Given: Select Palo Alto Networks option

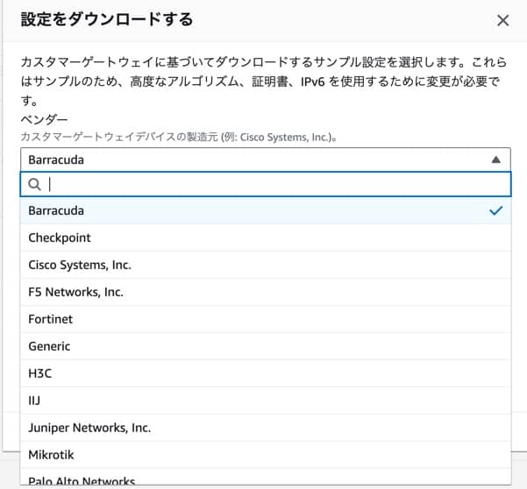Looking at the screenshot, I should click(266, 478).
